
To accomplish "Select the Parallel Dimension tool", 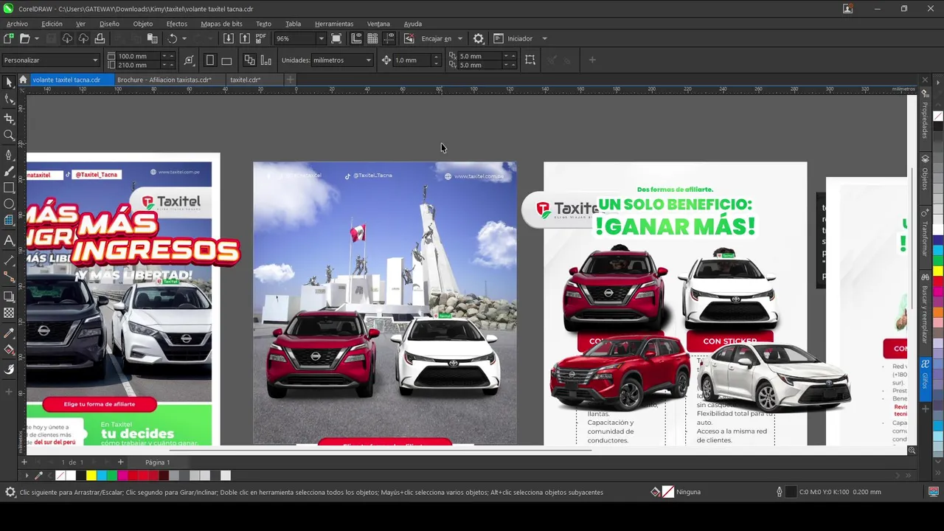I will click(9, 260).
